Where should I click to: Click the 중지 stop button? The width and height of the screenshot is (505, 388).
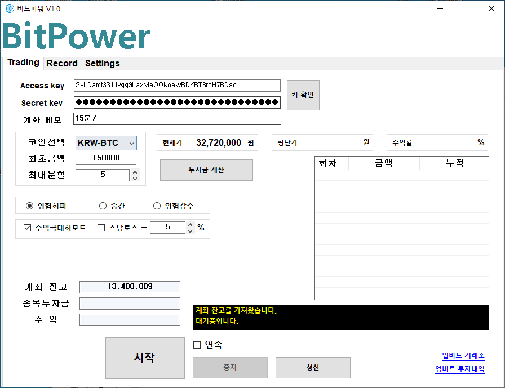[x=230, y=367]
